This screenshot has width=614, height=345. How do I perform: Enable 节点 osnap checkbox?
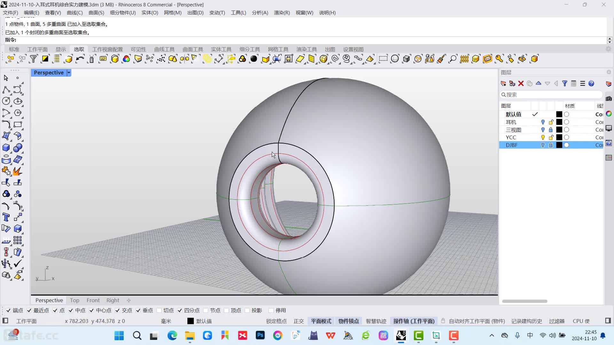point(206,310)
